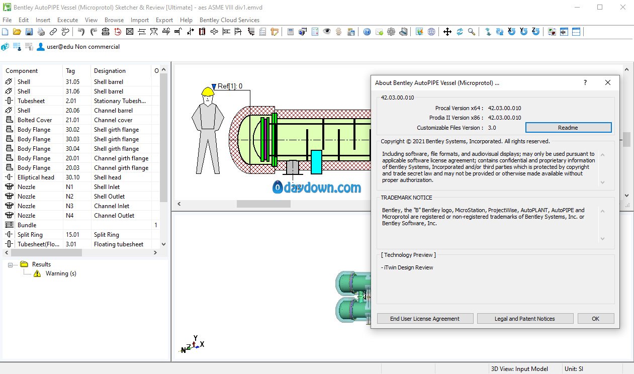This screenshot has height=374, width=634.
Task: Click End User License Agreement button
Action: [x=425, y=319]
